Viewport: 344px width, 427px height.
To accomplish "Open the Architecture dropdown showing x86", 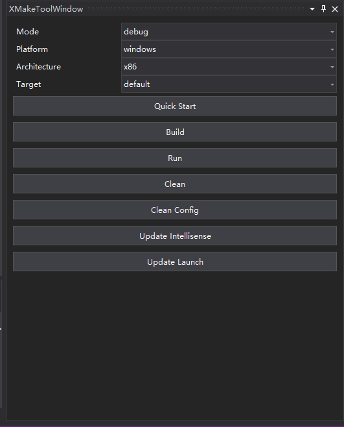I will click(229, 67).
